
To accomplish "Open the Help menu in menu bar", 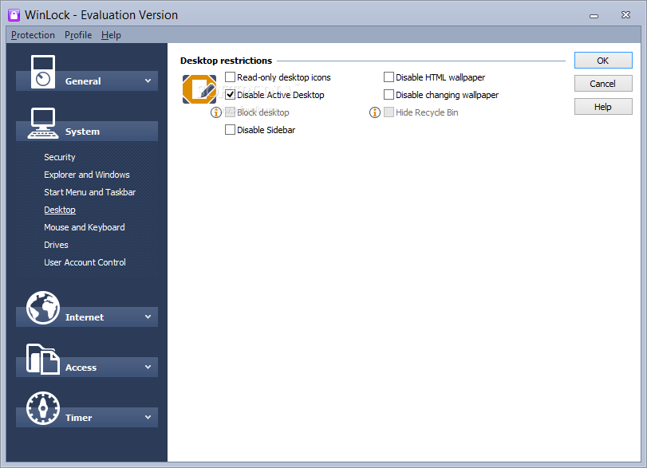I will pyautogui.click(x=111, y=35).
